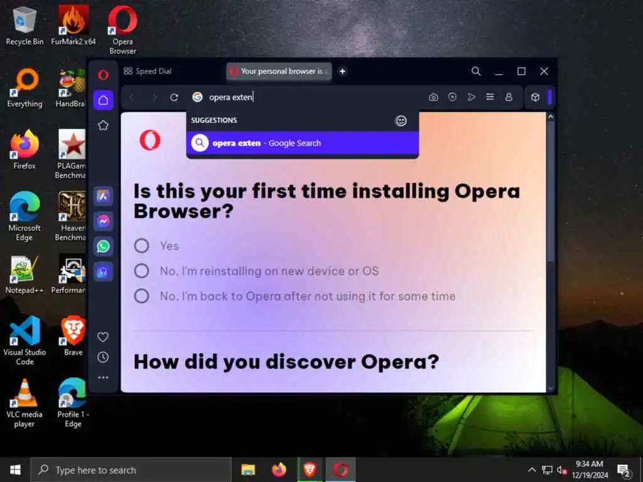
Task: Select the 'opera exten - Google Search' suggestion
Action: pyautogui.click(x=302, y=143)
